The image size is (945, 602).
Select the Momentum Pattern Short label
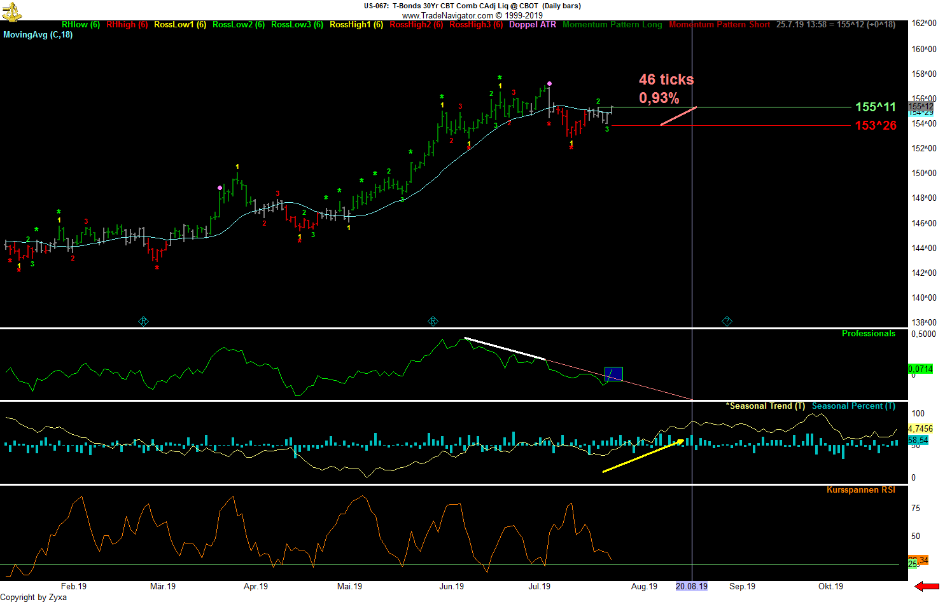click(720, 25)
